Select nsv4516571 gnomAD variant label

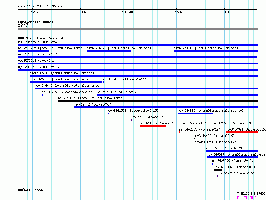[62, 73]
